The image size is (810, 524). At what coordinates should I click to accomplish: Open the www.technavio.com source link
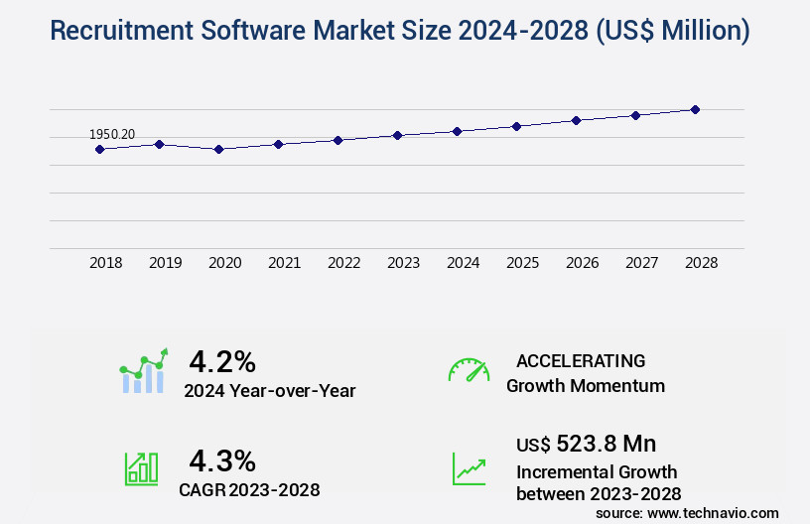tap(714, 513)
